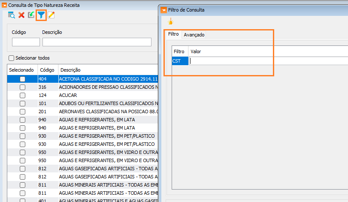348x202 pixels.
Task: Click the yellow pencil edit icon
Action: point(51,15)
